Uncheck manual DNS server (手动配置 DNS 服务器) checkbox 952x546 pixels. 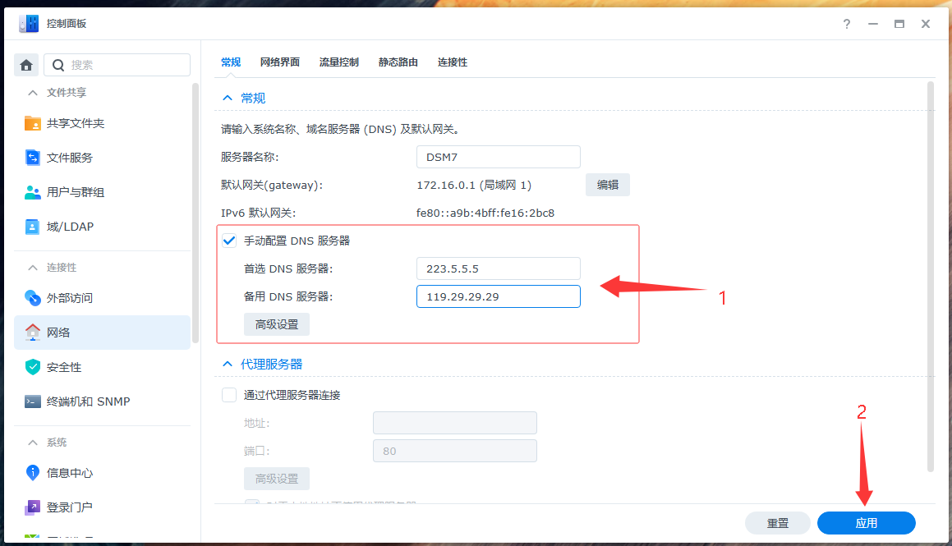click(x=229, y=241)
